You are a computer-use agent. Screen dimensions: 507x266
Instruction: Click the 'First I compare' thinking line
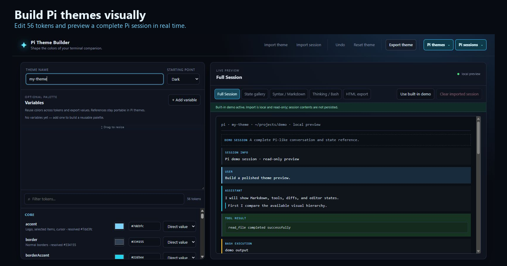277,206
